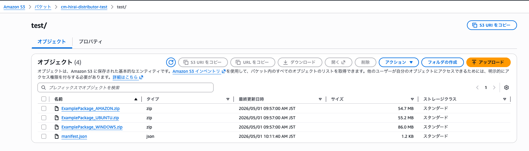Open cm-hirai-distributor-test breadcrumb
529x151 pixels.
(x=84, y=7)
